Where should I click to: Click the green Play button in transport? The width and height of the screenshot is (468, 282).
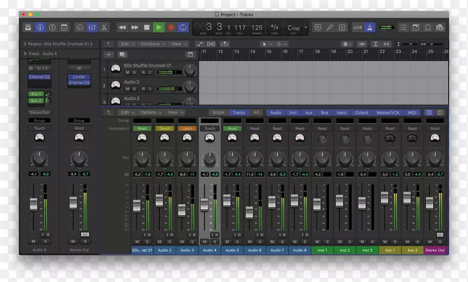click(x=159, y=27)
